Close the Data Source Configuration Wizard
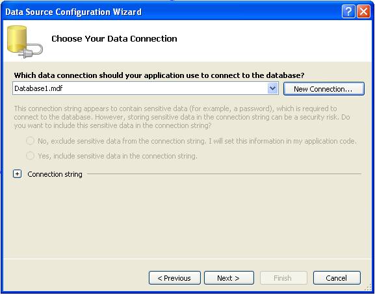Image resolution: width=375 pixels, height=295 pixels. [x=363, y=12]
